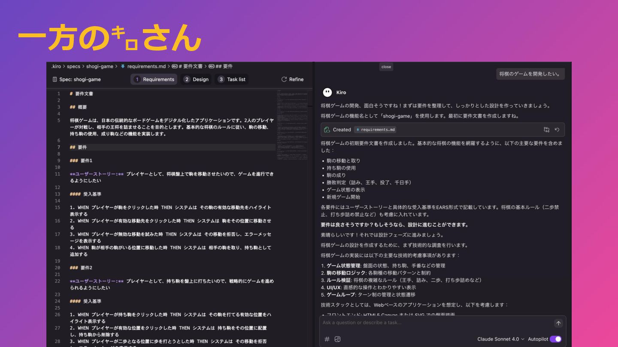Switch to the Task list spec tab
This screenshot has height=347, width=618.
click(x=232, y=79)
